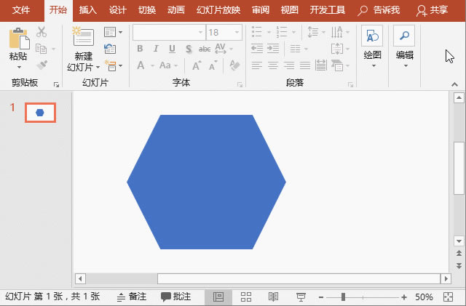Click the 备注 notes button

click(131, 297)
